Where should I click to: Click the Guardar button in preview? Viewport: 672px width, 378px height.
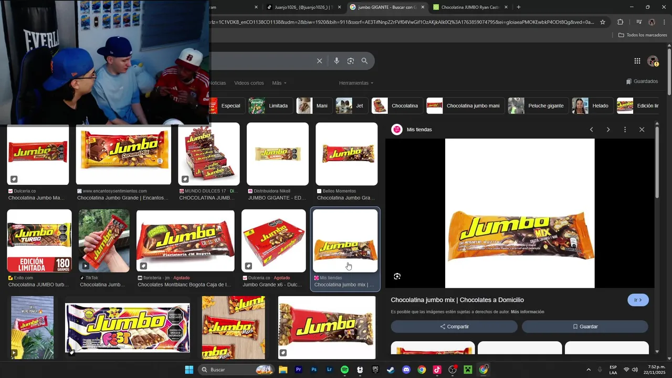pyautogui.click(x=585, y=327)
